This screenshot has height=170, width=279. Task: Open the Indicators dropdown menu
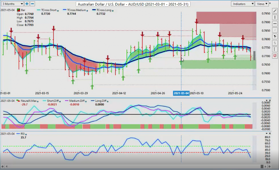(243, 4)
